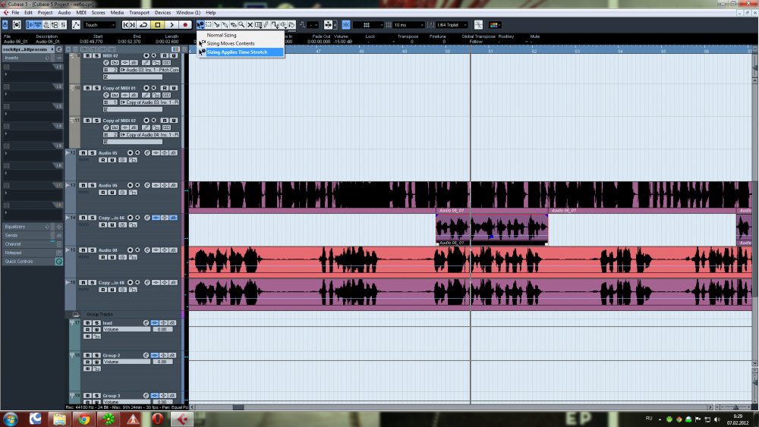This screenshot has height=427, width=759.
Task: Open the Equalizers inspector section
Action: click(32, 226)
